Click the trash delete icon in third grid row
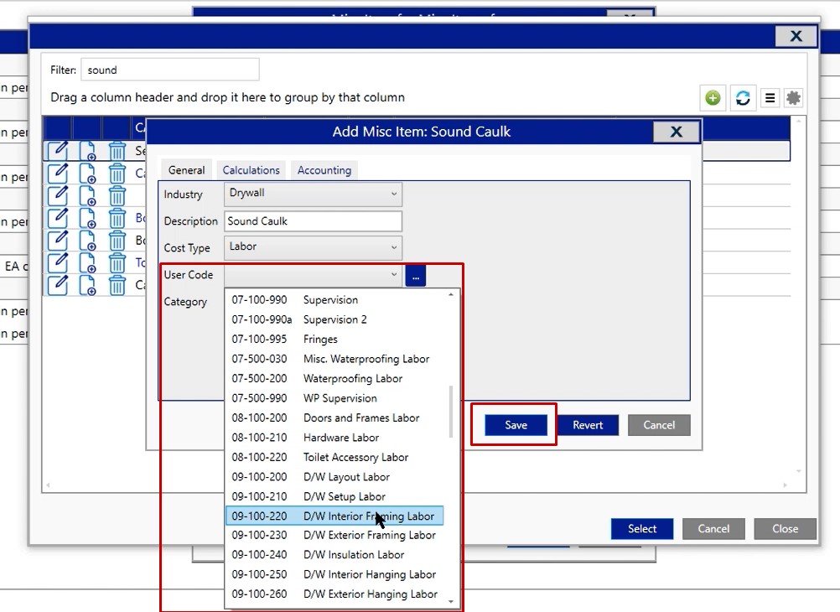 pyautogui.click(x=117, y=195)
